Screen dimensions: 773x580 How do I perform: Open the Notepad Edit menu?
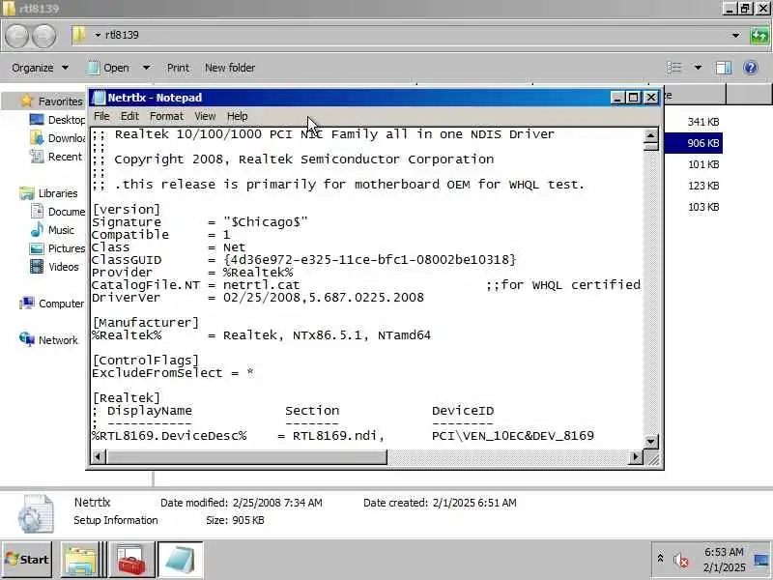(x=129, y=116)
